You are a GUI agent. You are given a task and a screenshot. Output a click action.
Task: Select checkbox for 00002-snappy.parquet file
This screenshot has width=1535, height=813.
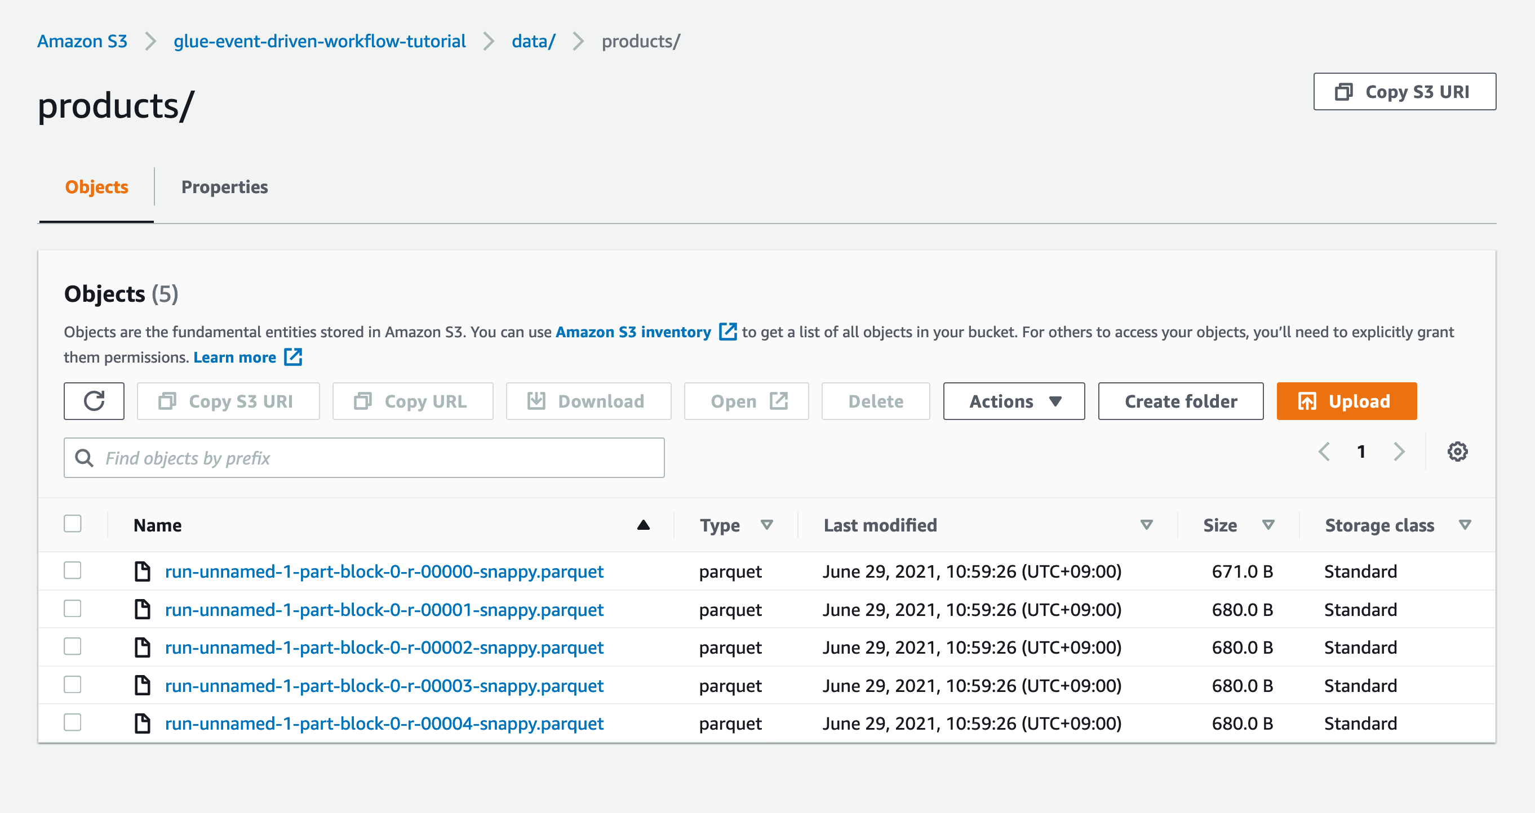click(x=73, y=646)
